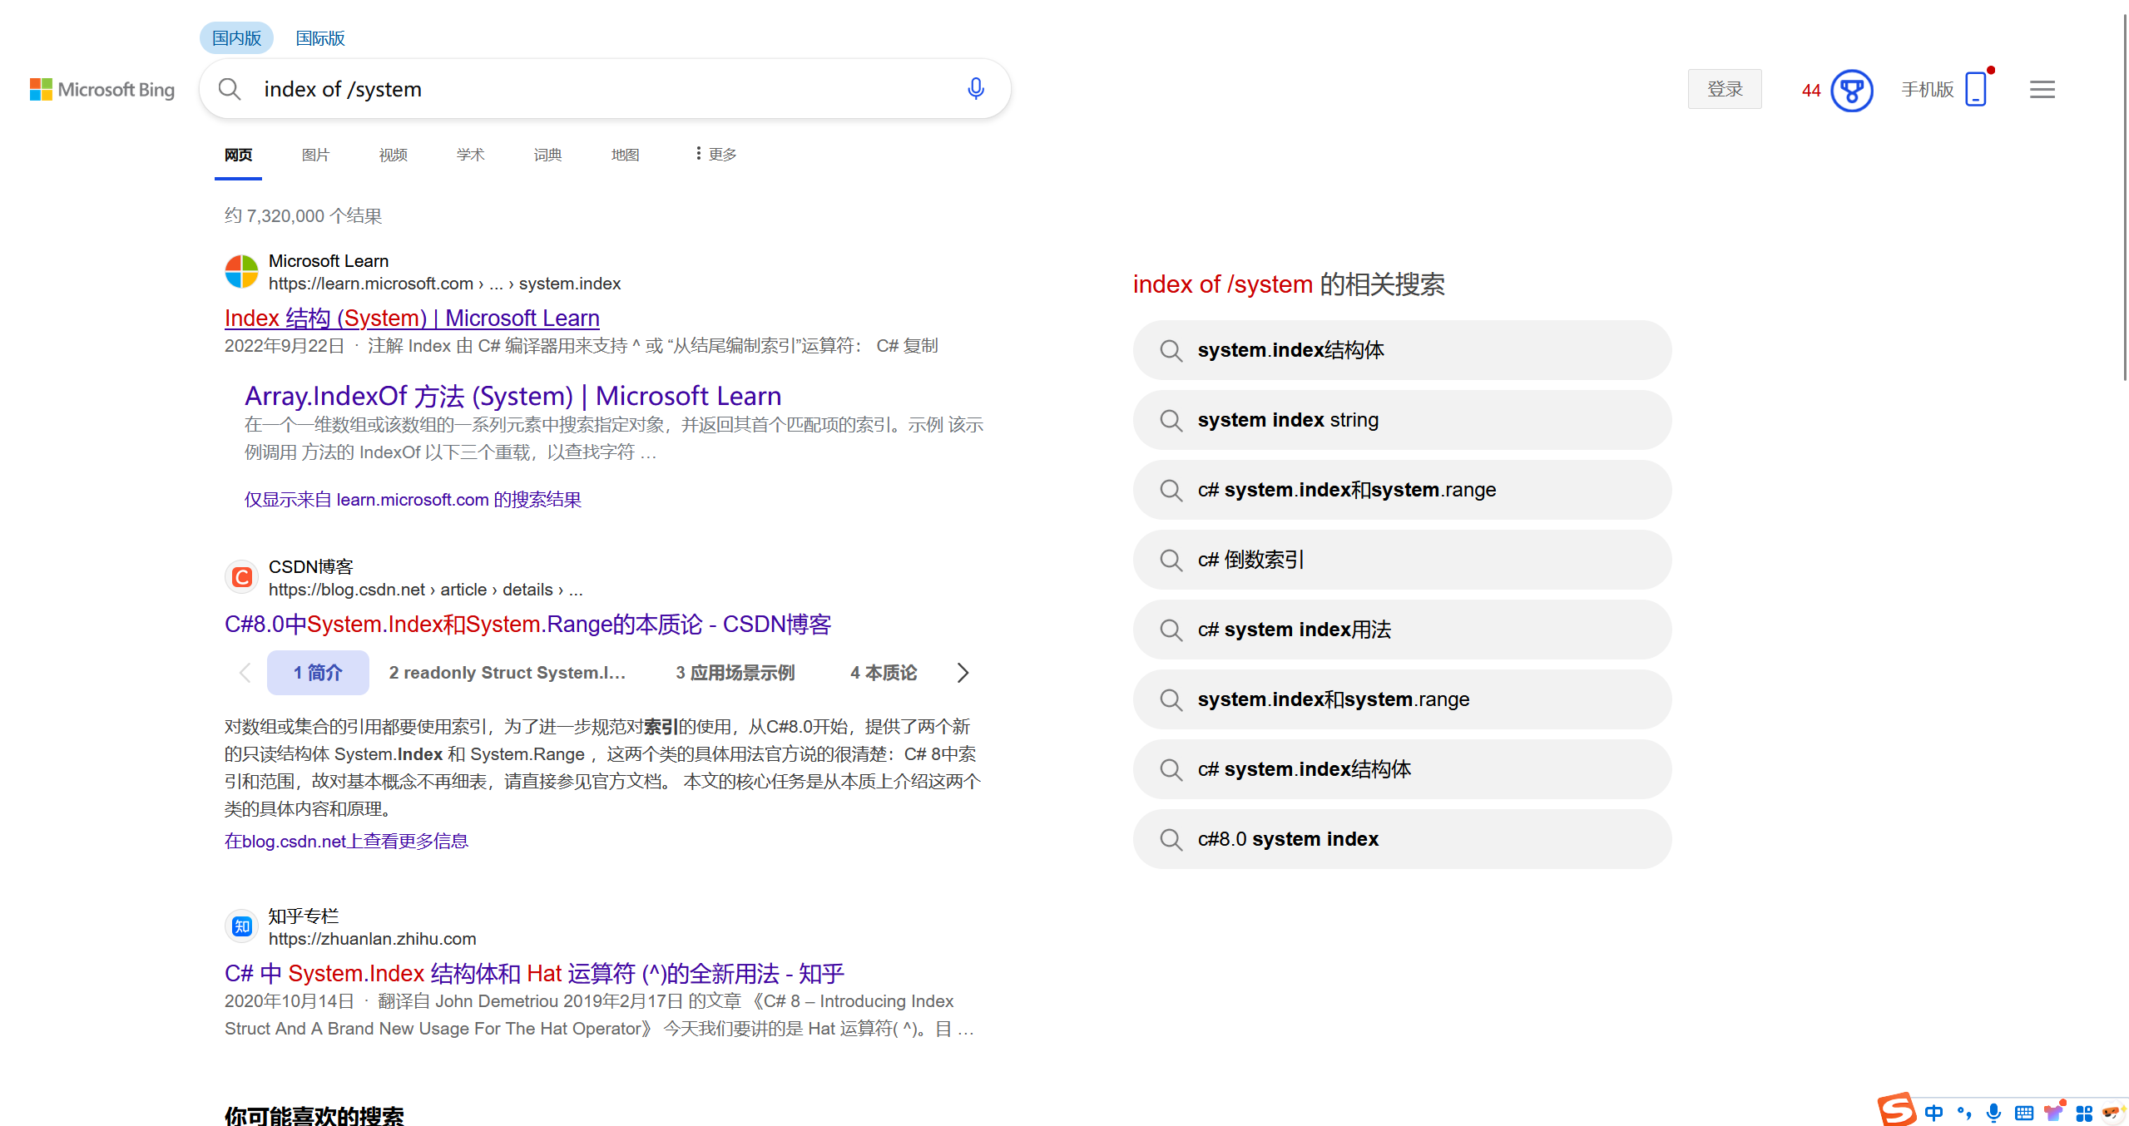Click the 登录 login button
Screen dimensions: 2129x1126
point(1724,89)
